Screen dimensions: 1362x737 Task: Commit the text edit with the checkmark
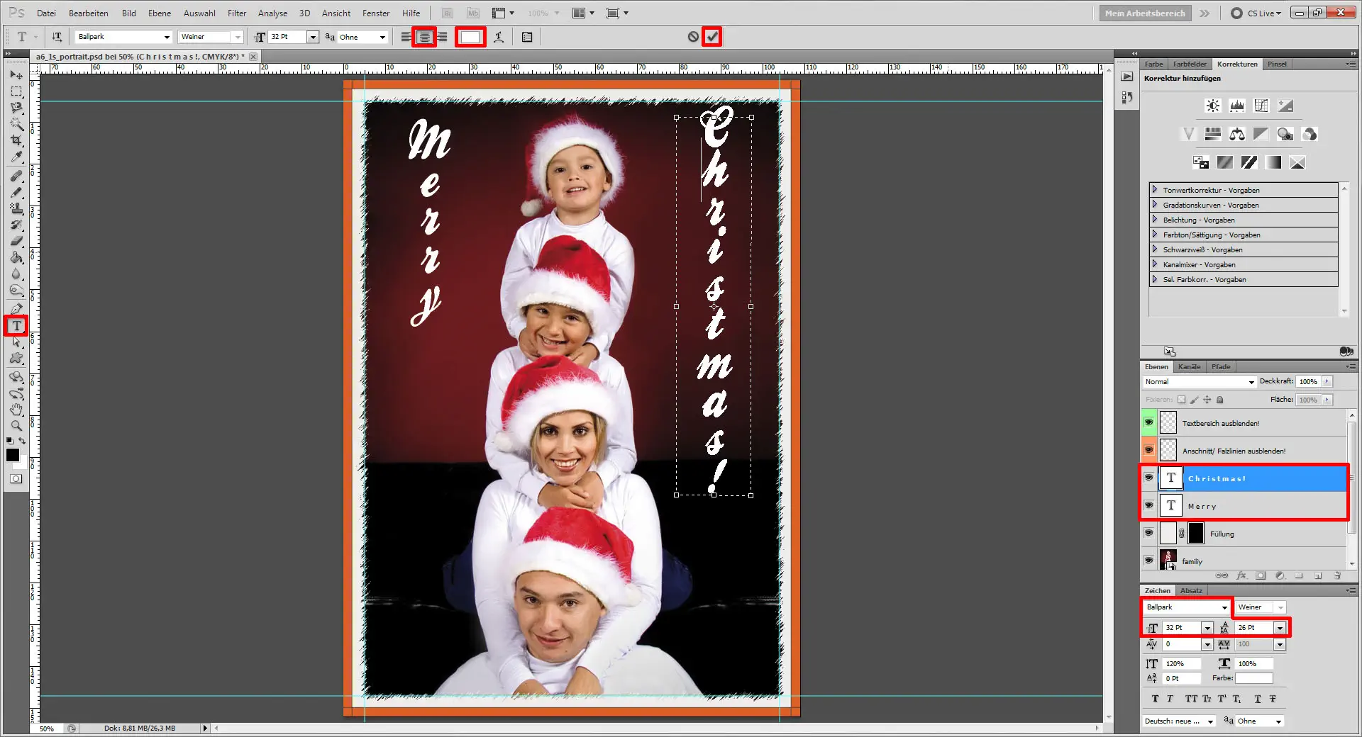coord(712,36)
